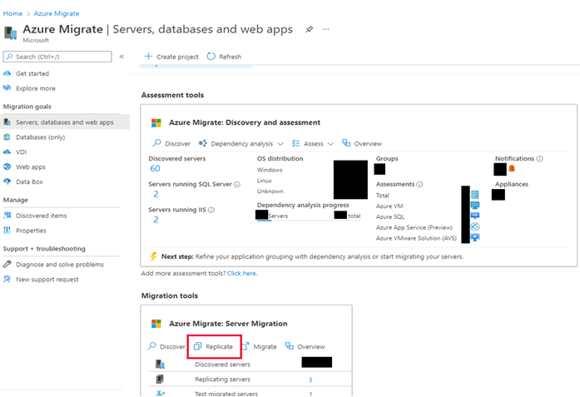
Task: Click the orange notifications bell icon
Action: (512, 169)
